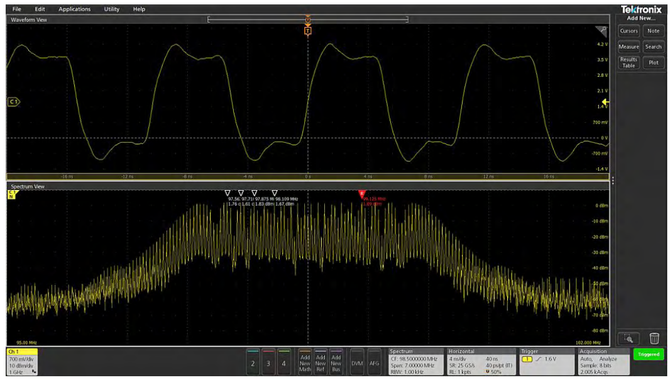Click the panel divider three-dot handle
This screenshot has width=670, height=380.
click(613, 181)
